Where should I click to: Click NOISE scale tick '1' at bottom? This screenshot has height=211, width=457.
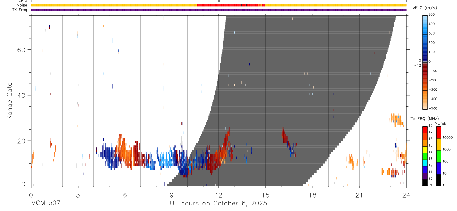click(443, 185)
